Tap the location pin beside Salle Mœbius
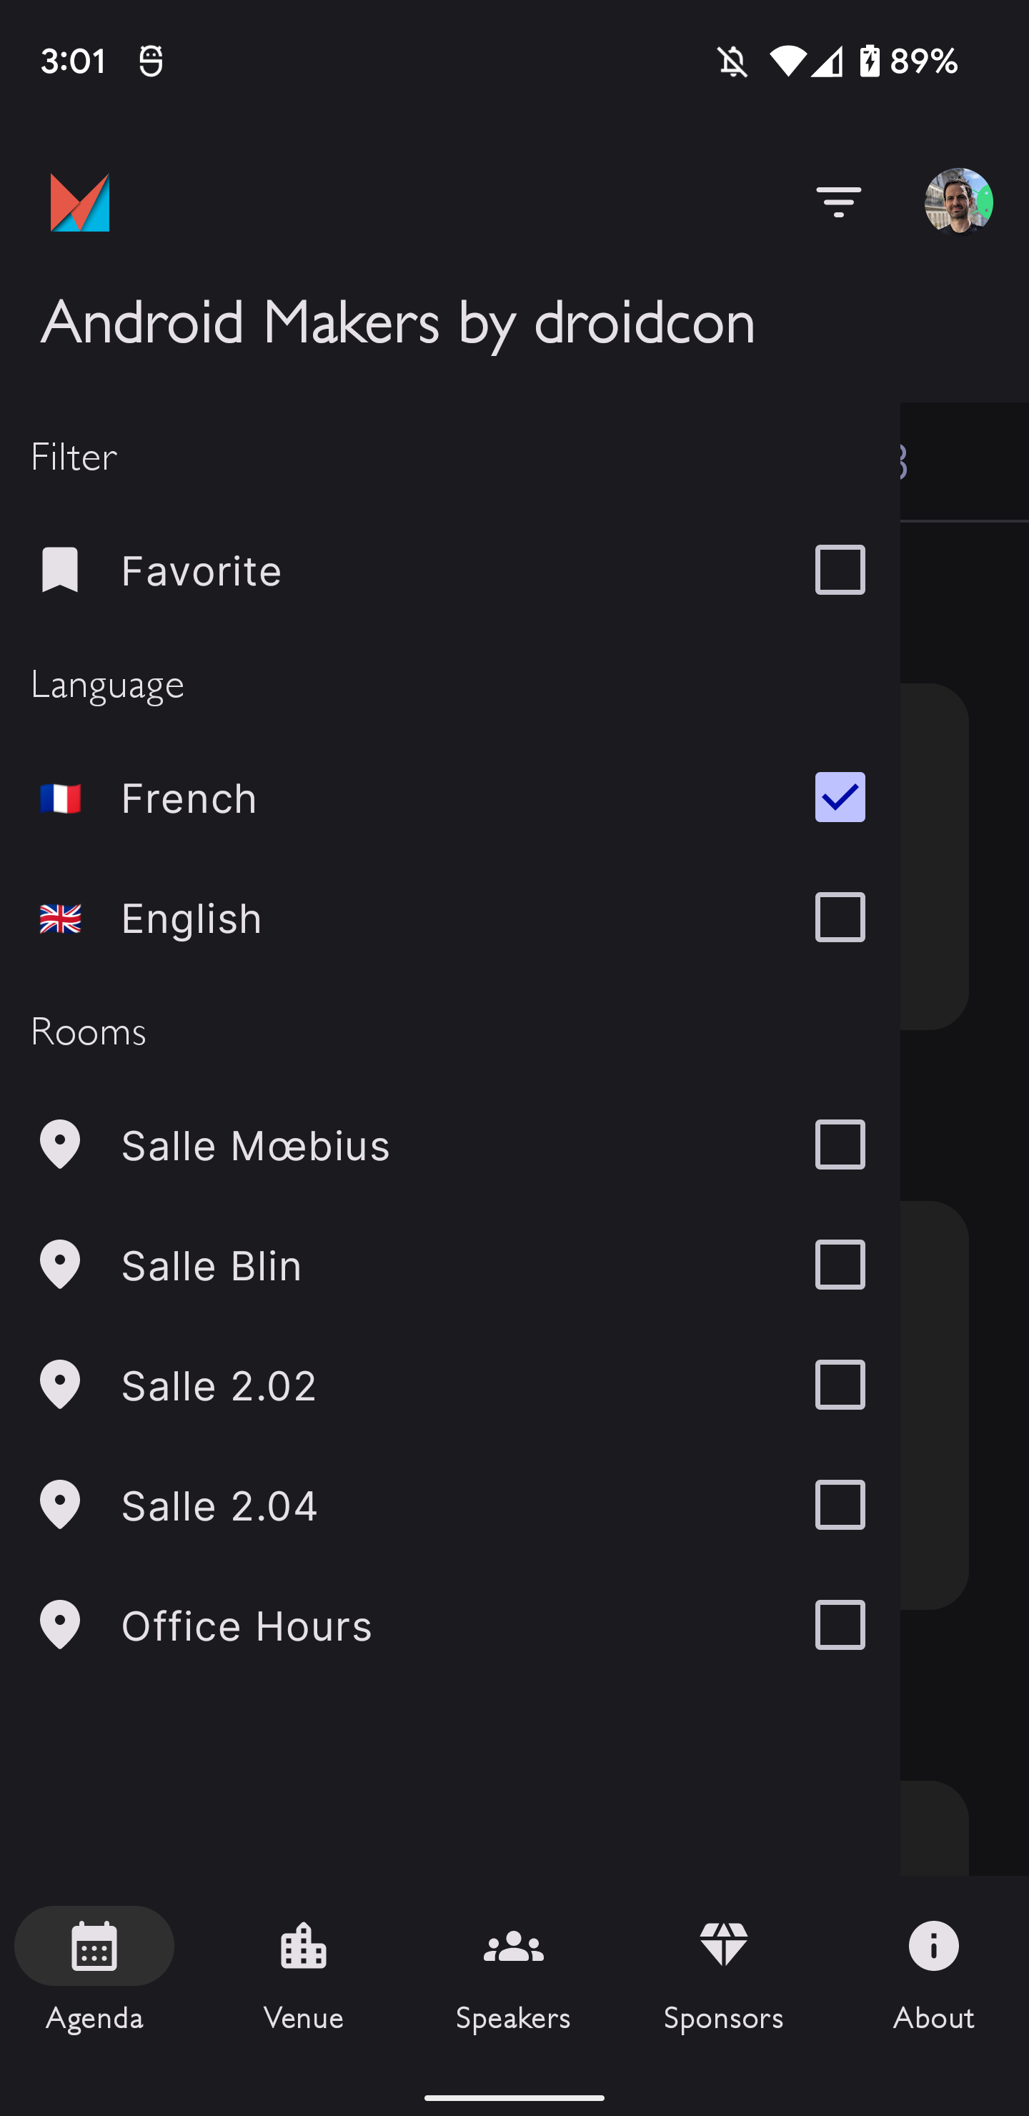Image resolution: width=1029 pixels, height=2116 pixels. (x=60, y=1144)
